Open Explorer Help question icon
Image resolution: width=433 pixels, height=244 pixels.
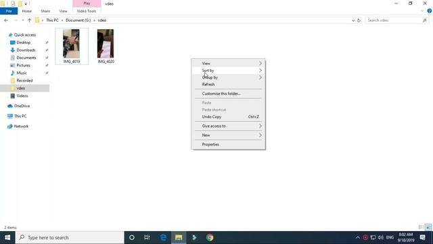[x=430, y=11]
